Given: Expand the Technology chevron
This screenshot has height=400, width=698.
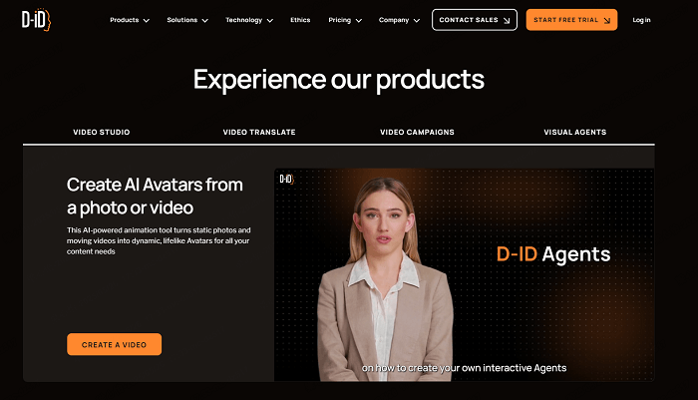Looking at the screenshot, I should click(270, 21).
